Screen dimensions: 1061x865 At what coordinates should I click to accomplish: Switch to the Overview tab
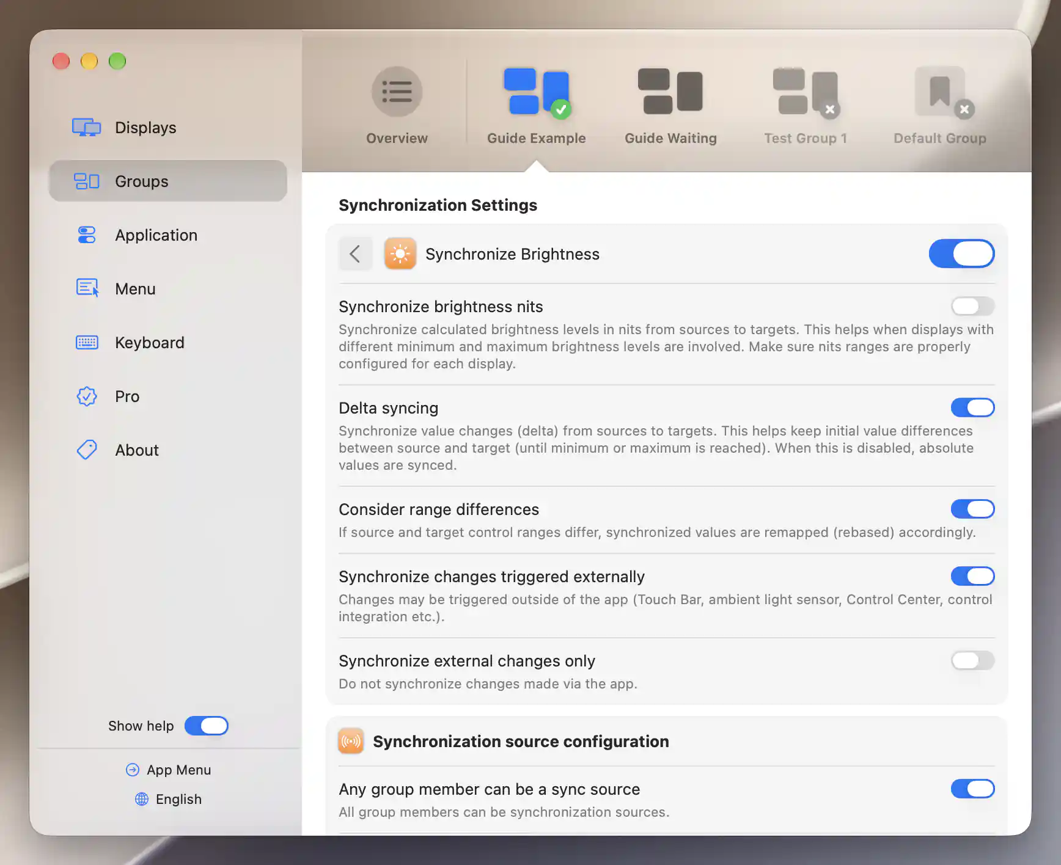397,106
